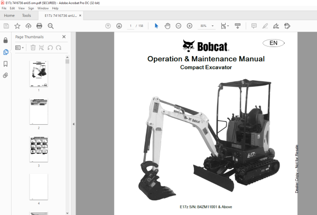This screenshot has height=215, width=317.
Task: Print the document with printer icon
Action: point(39,26)
